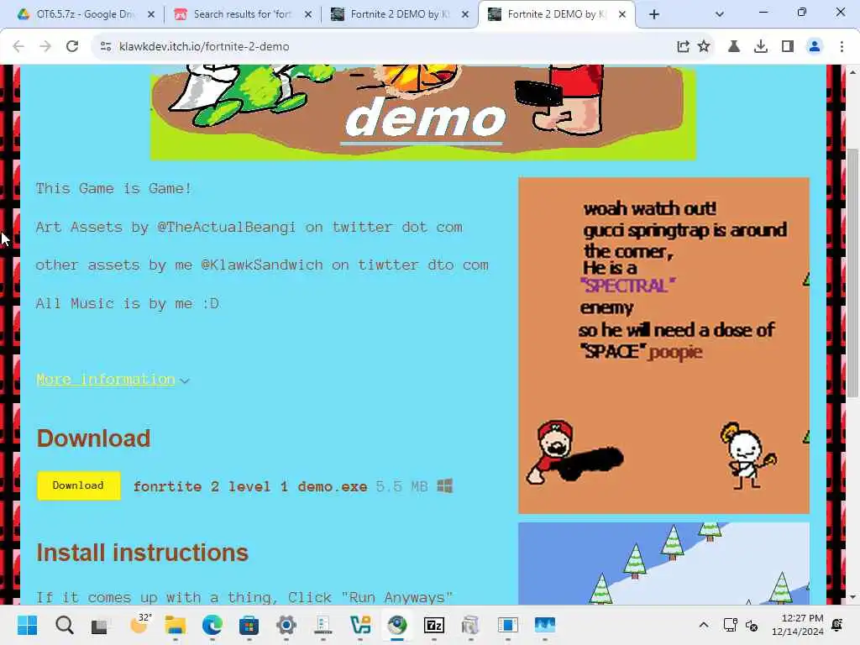860x645 pixels.
Task: Show hidden system tray icons
Action: coord(704,625)
